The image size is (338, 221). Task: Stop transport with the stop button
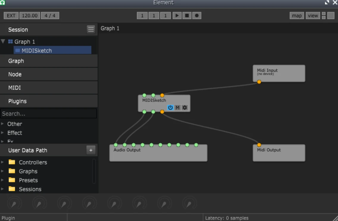tap(187, 15)
